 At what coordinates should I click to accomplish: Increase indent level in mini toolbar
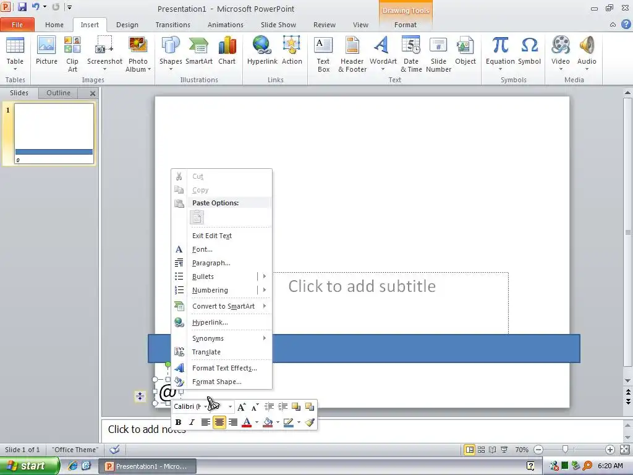coord(283,407)
